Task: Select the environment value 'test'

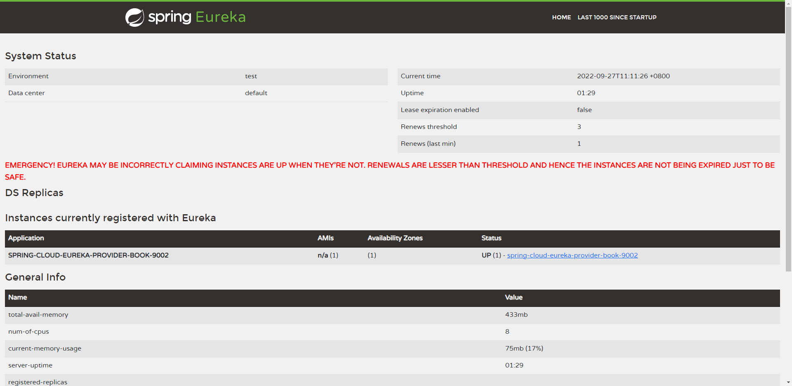Action: pos(251,76)
